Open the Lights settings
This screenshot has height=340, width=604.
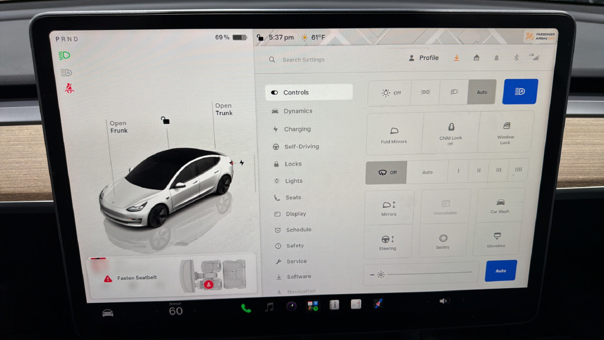[x=288, y=181]
